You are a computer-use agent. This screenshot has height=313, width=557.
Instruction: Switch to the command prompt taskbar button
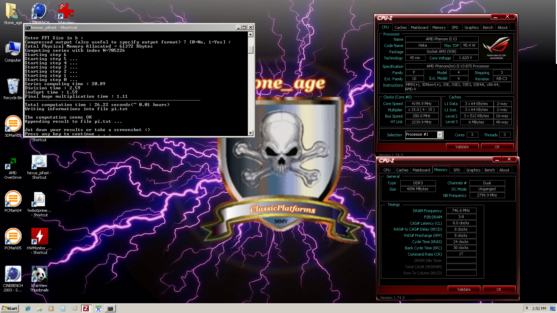110,308
